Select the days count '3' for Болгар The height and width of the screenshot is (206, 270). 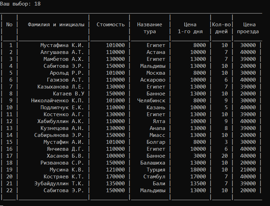[226, 142]
